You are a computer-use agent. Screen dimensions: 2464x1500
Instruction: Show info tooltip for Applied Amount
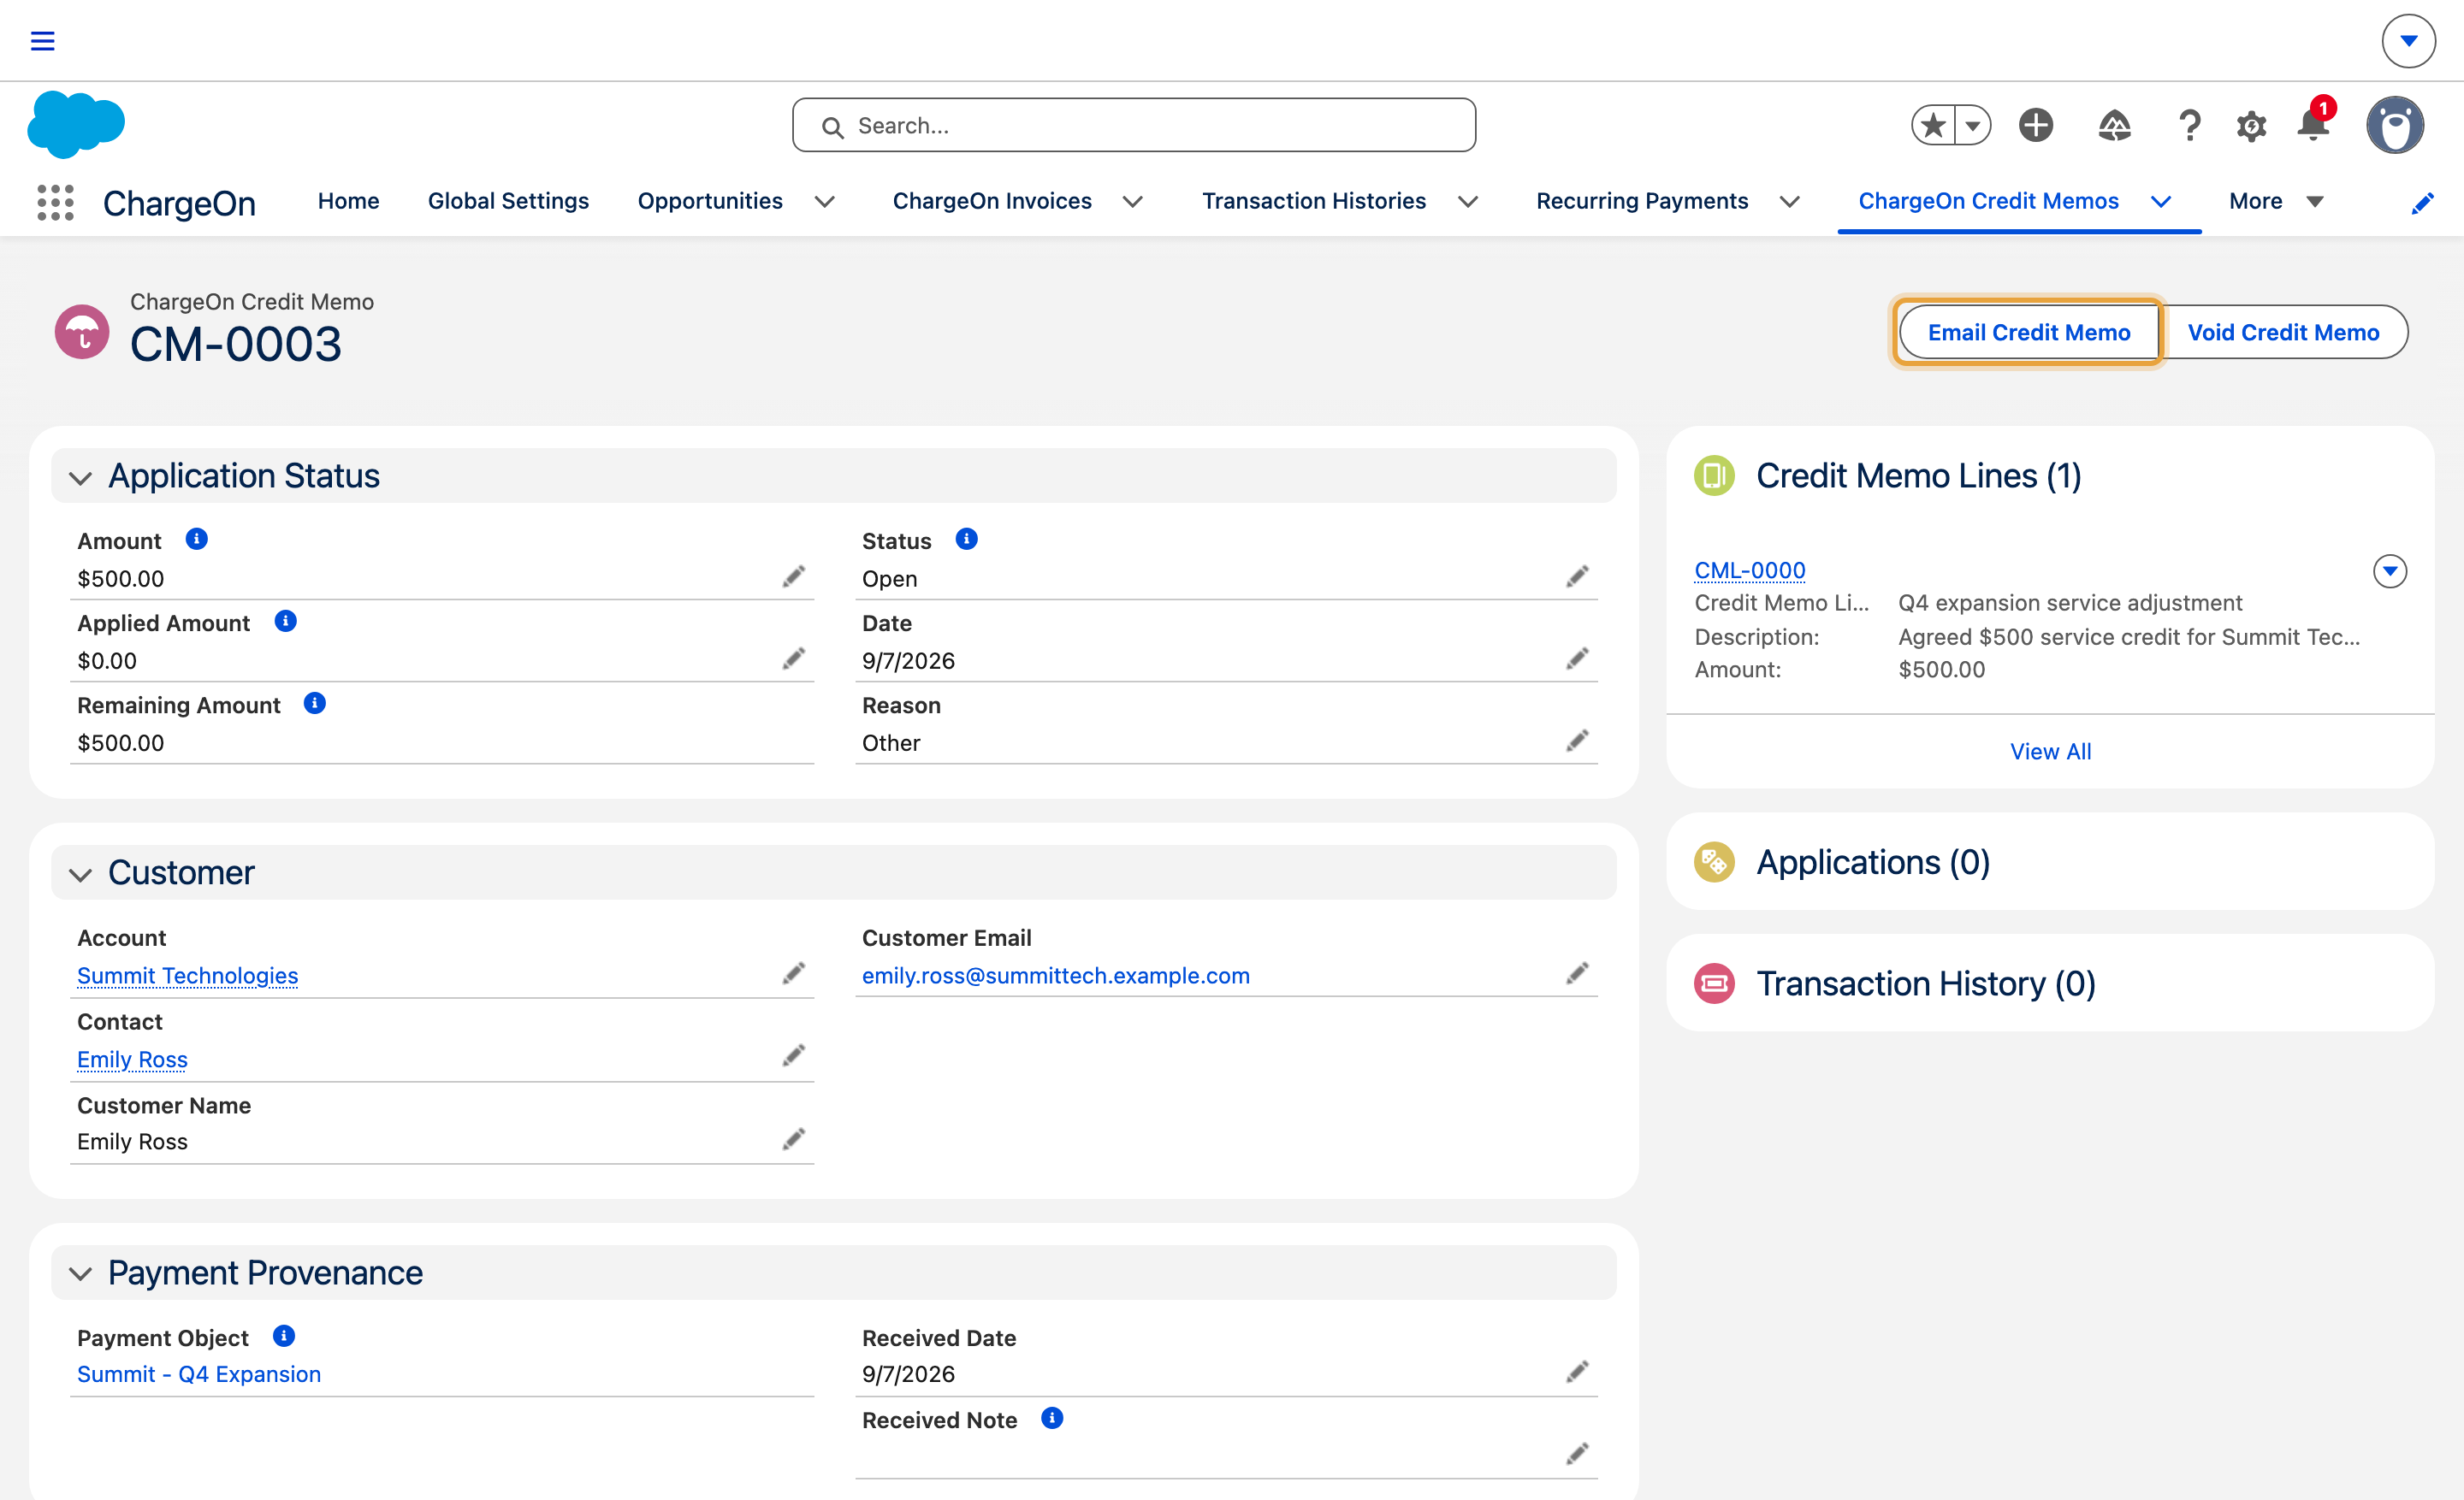(x=285, y=621)
